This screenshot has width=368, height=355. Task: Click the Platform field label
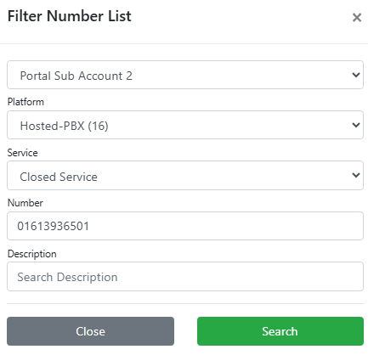point(25,102)
